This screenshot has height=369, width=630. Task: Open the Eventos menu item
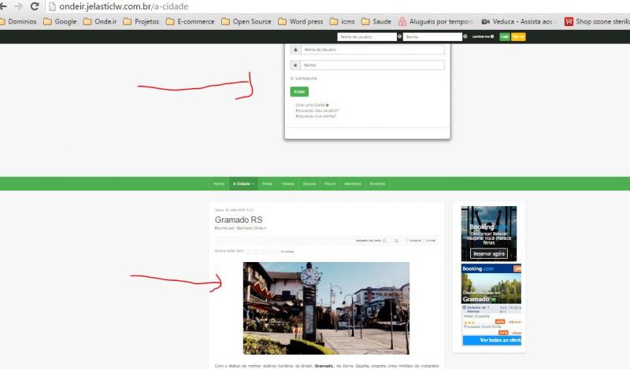[x=378, y=183]
